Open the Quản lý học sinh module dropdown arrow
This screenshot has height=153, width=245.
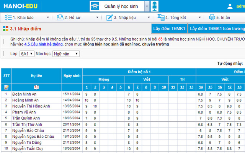147,6
